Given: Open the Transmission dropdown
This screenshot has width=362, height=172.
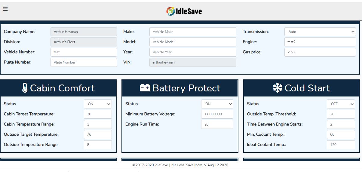Looking at the screenshot, I should click(x=320, y=32).
